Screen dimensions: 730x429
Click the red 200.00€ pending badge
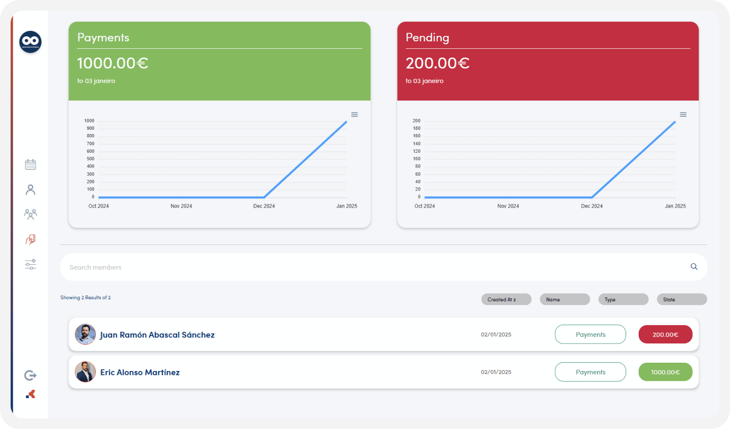pyautogui.click(x=665, y=335)
